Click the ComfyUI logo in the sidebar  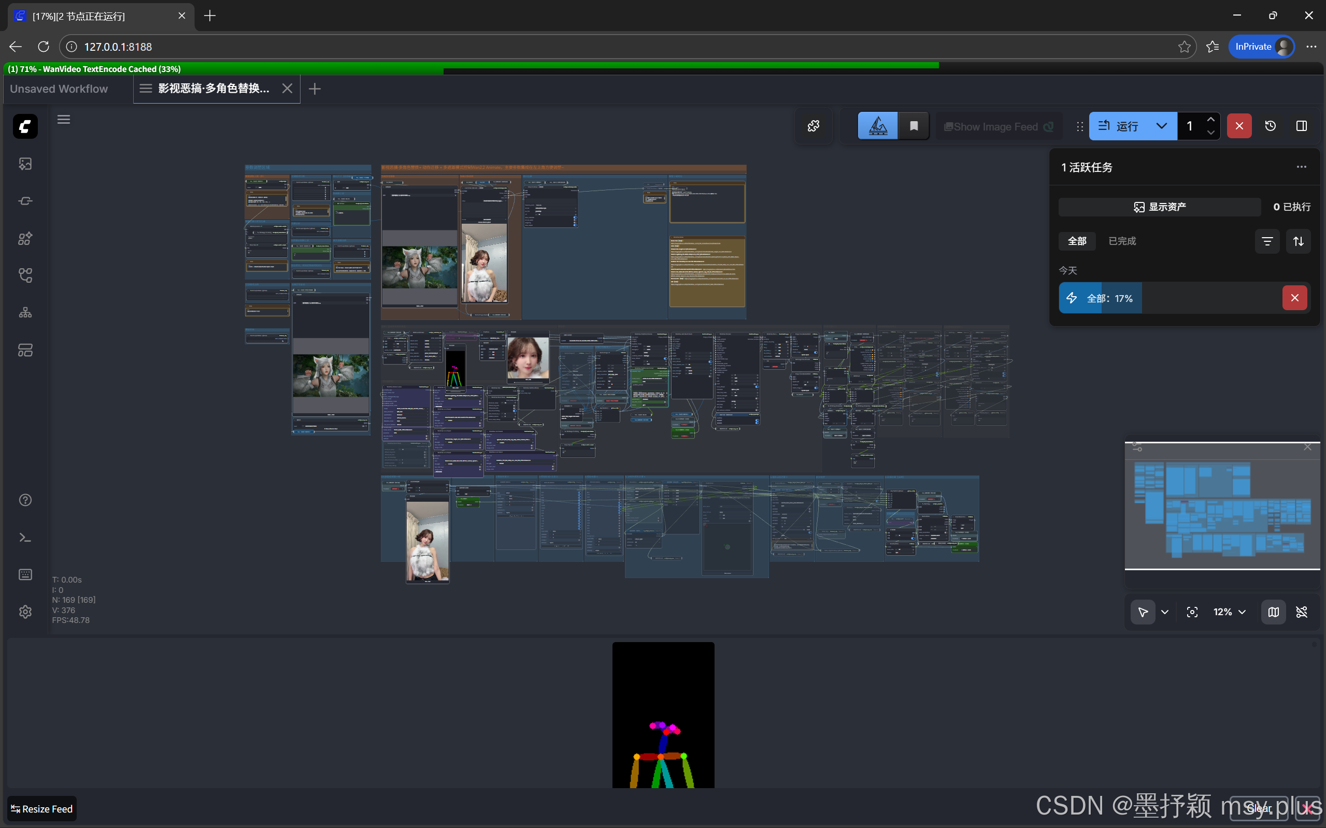click(25, 126)
